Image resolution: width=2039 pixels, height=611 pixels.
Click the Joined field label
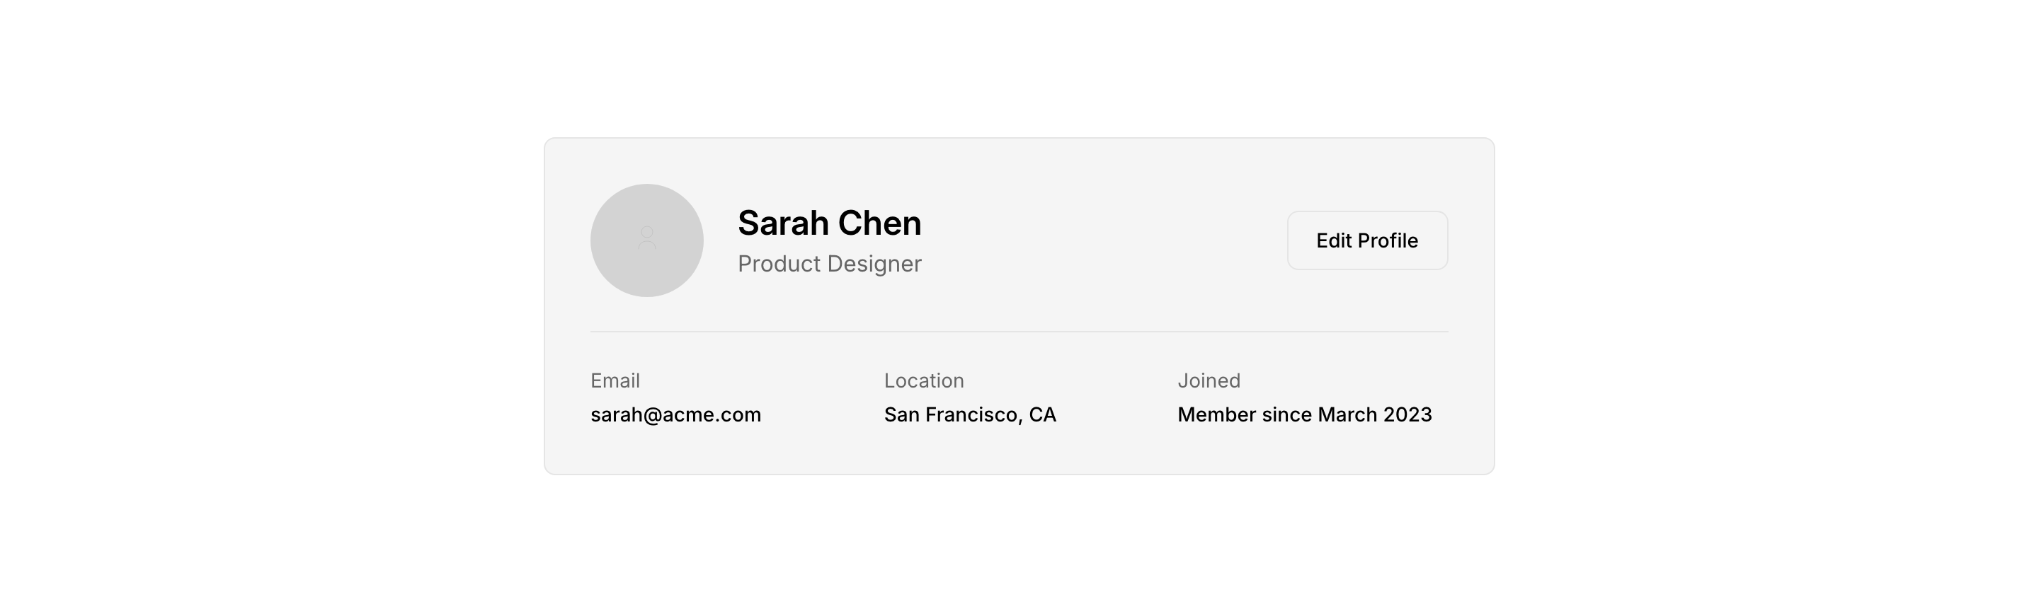tap(1209, 381)
